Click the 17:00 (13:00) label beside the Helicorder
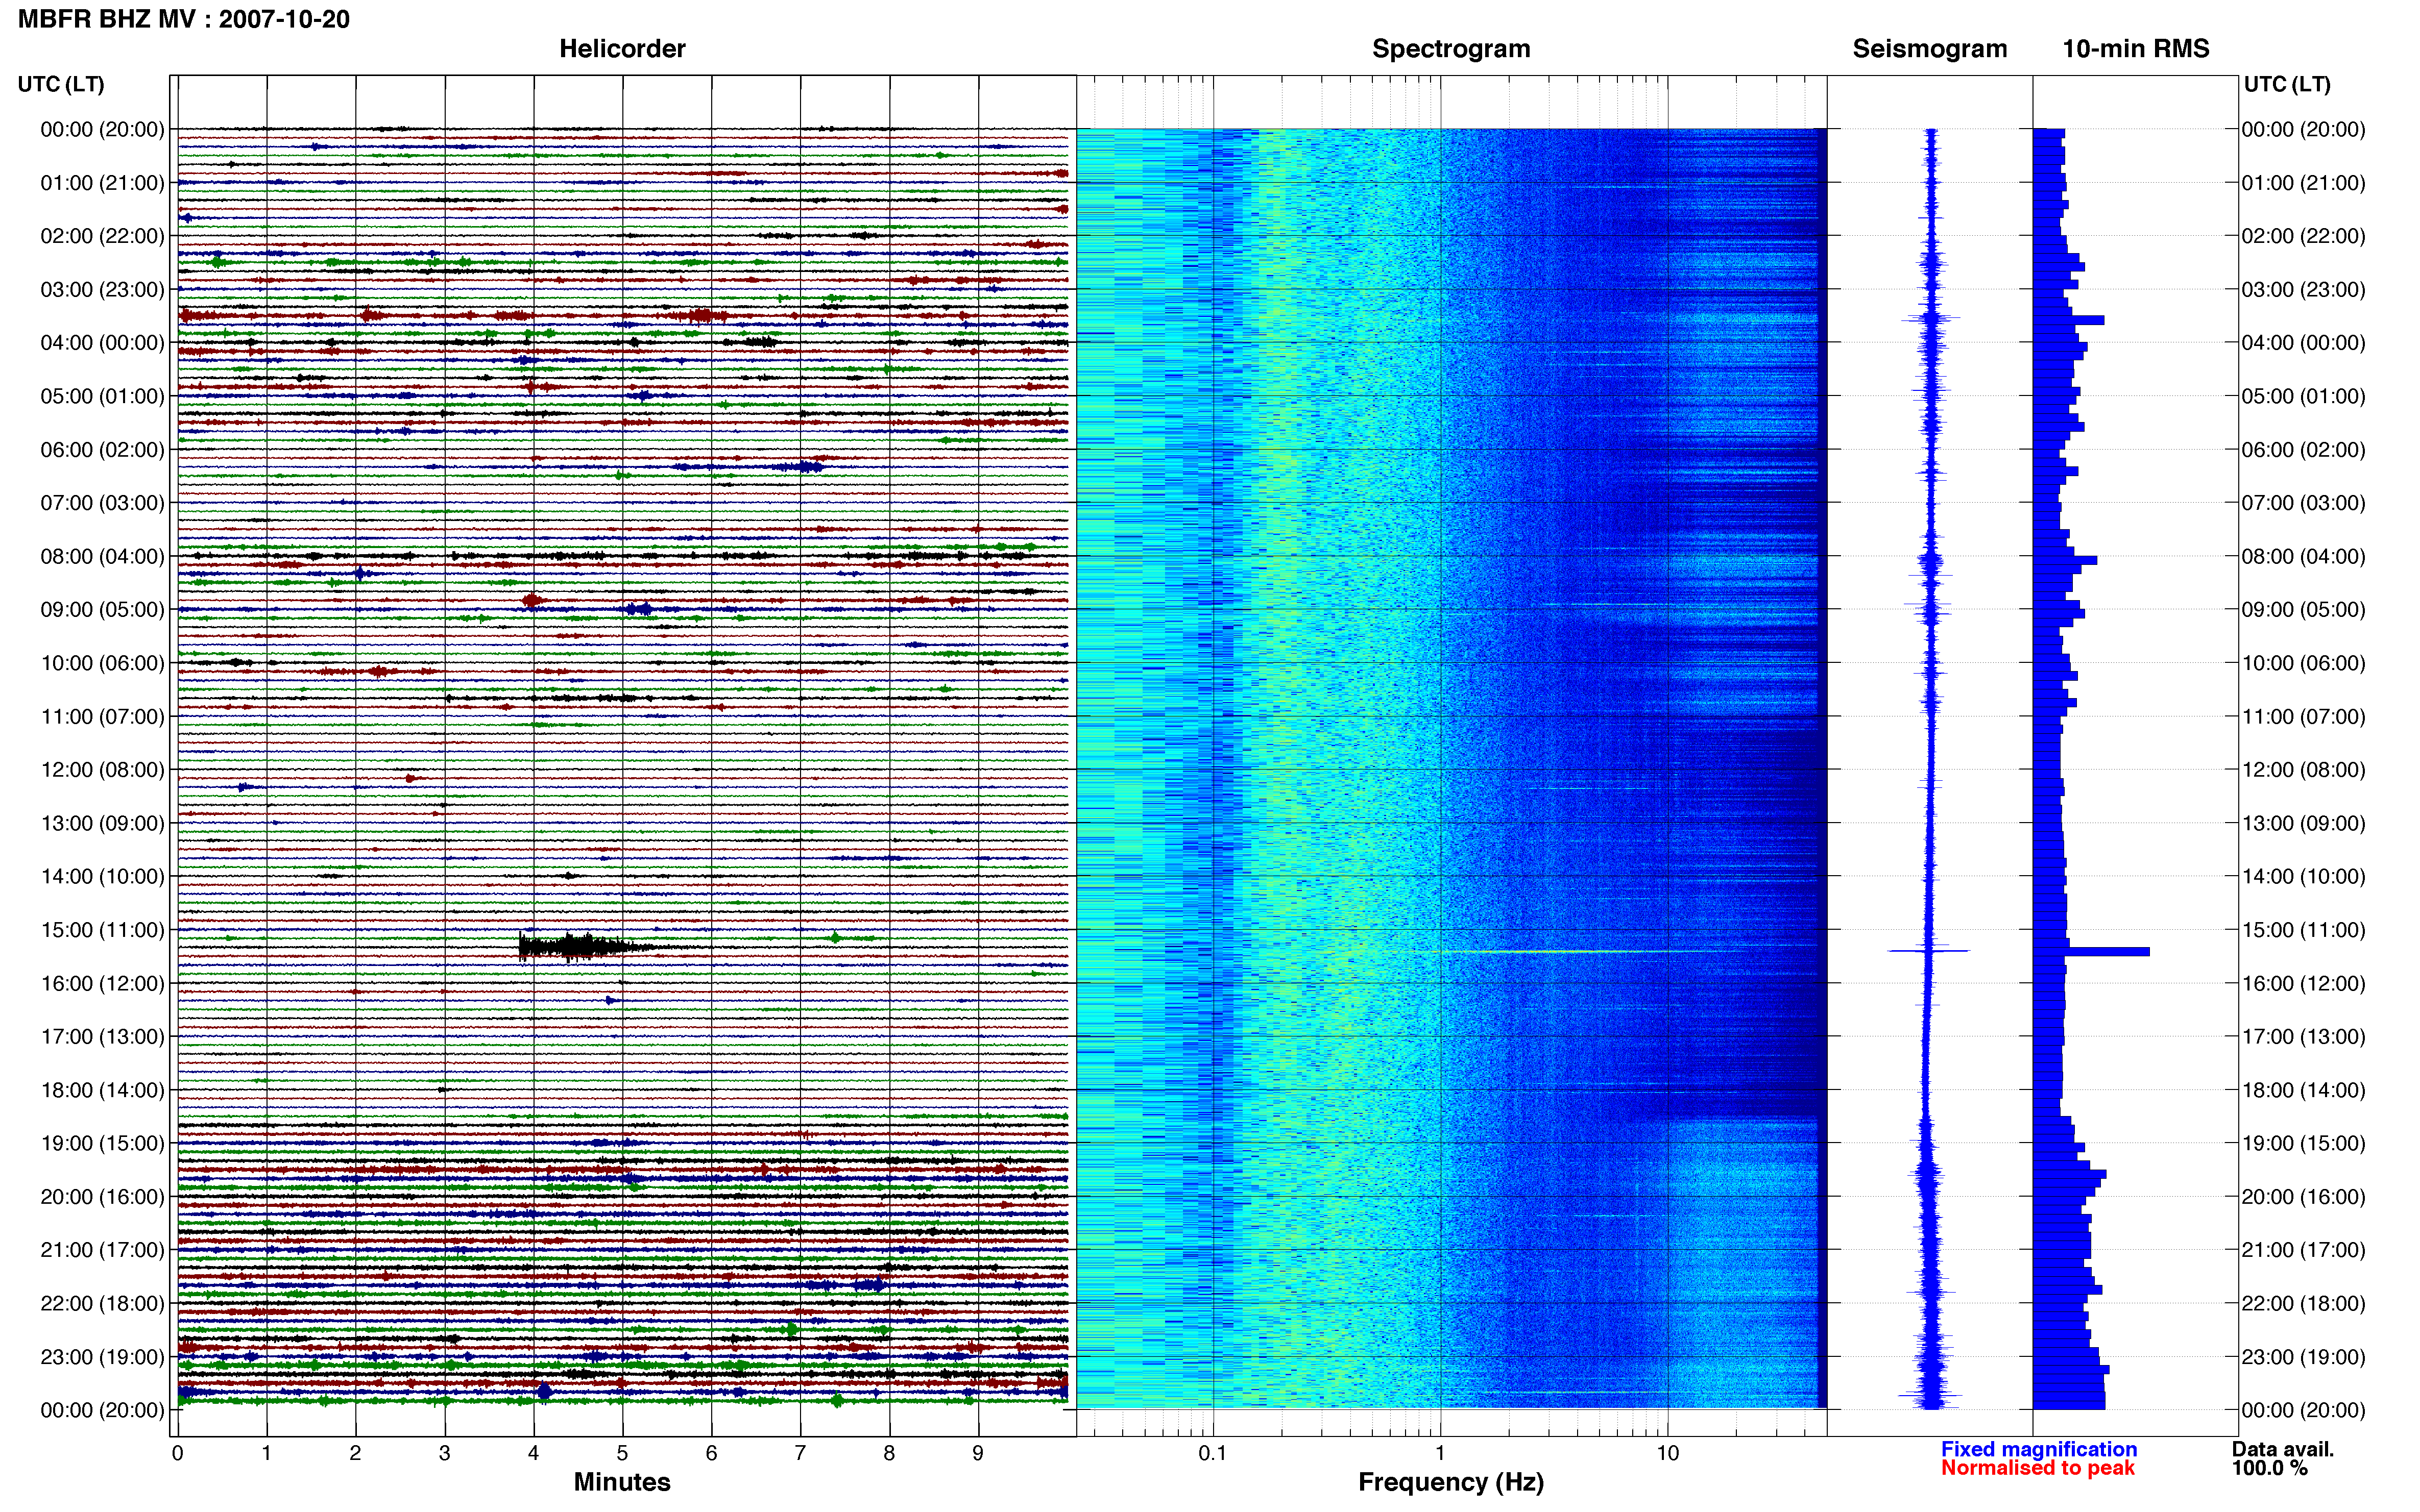Screen dimensions: 2420x1512 (x=102, y=1037)
